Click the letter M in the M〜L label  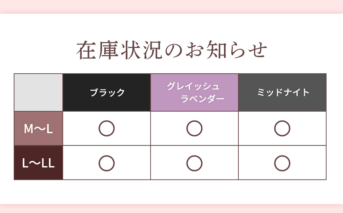pyautogui.click(x=28, y=129)
